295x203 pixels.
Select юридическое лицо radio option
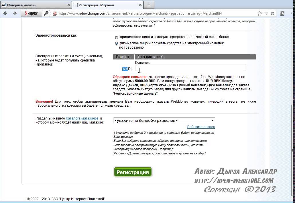point(117,37)
